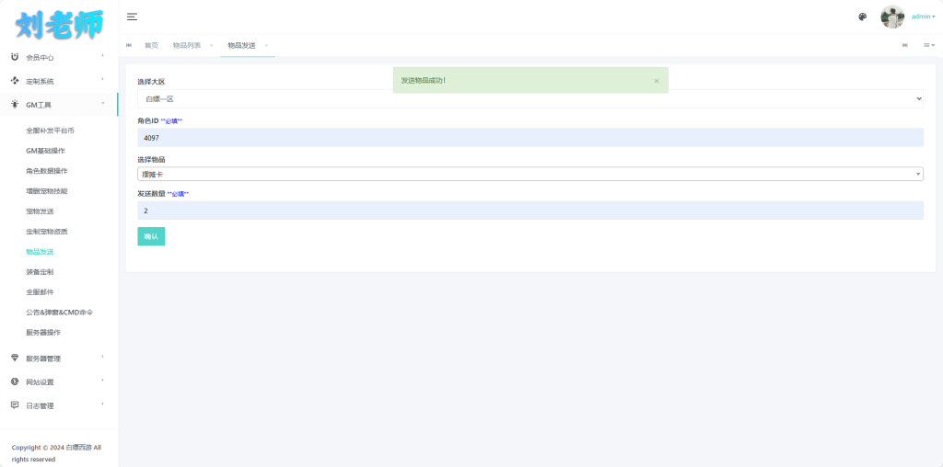Open the tab options menu icon
The width and height of the screenshot is (943, 467).
929,46
